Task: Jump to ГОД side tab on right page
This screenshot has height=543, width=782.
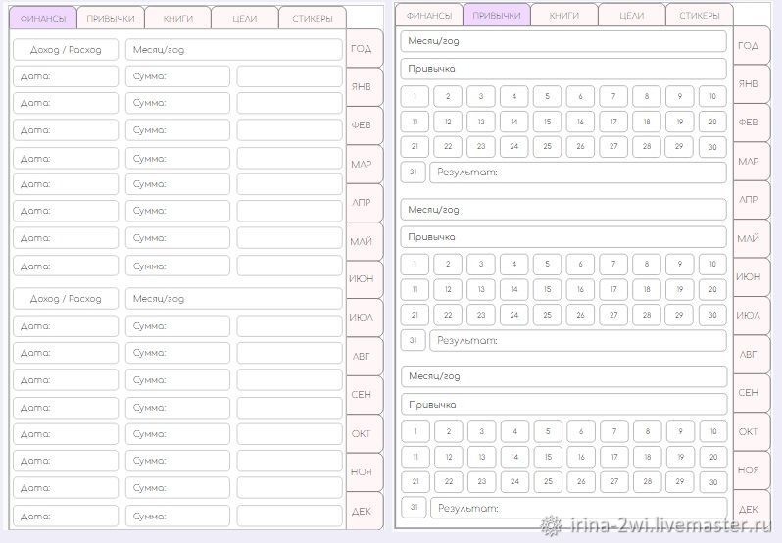Action: pos(751,46)
